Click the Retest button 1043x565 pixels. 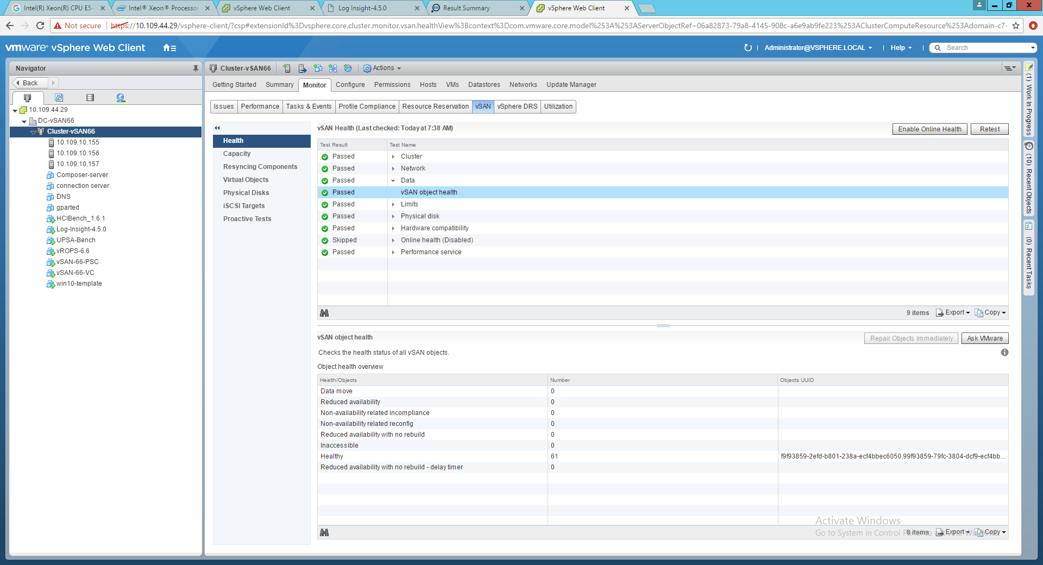989,129
